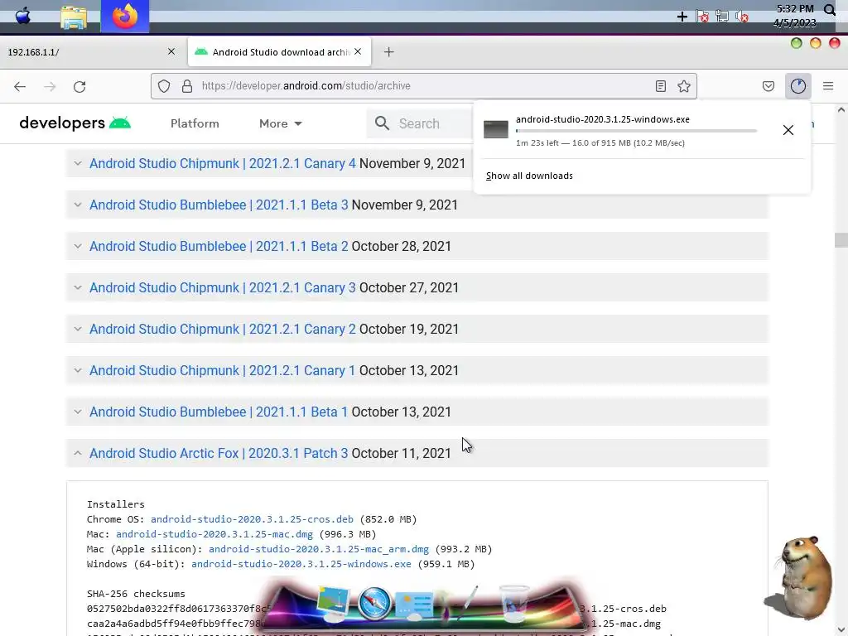This screenshot has height=636, width=848.
Task: Click Android Studio Bumblebee 2021.1.1 Beta 2 title
Action: (x=219, y=246)
